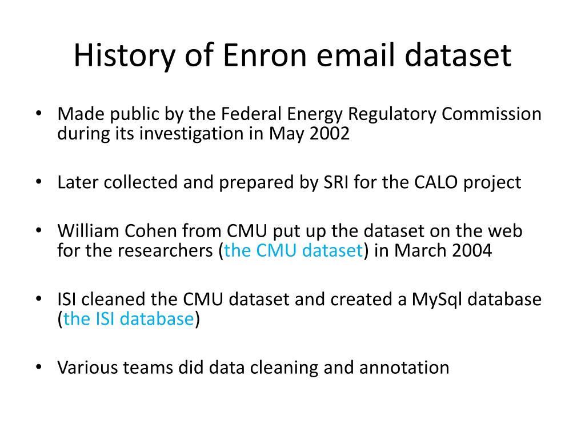The height and width of the screenshot is (439, 585).
Task: Select the bullet marker before "Made public"
Action: [x=39, y=113]
